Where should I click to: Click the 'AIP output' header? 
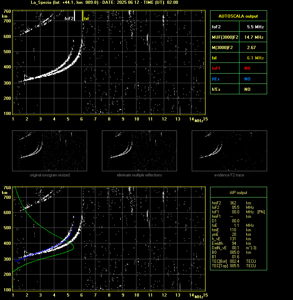coord(238,193)
